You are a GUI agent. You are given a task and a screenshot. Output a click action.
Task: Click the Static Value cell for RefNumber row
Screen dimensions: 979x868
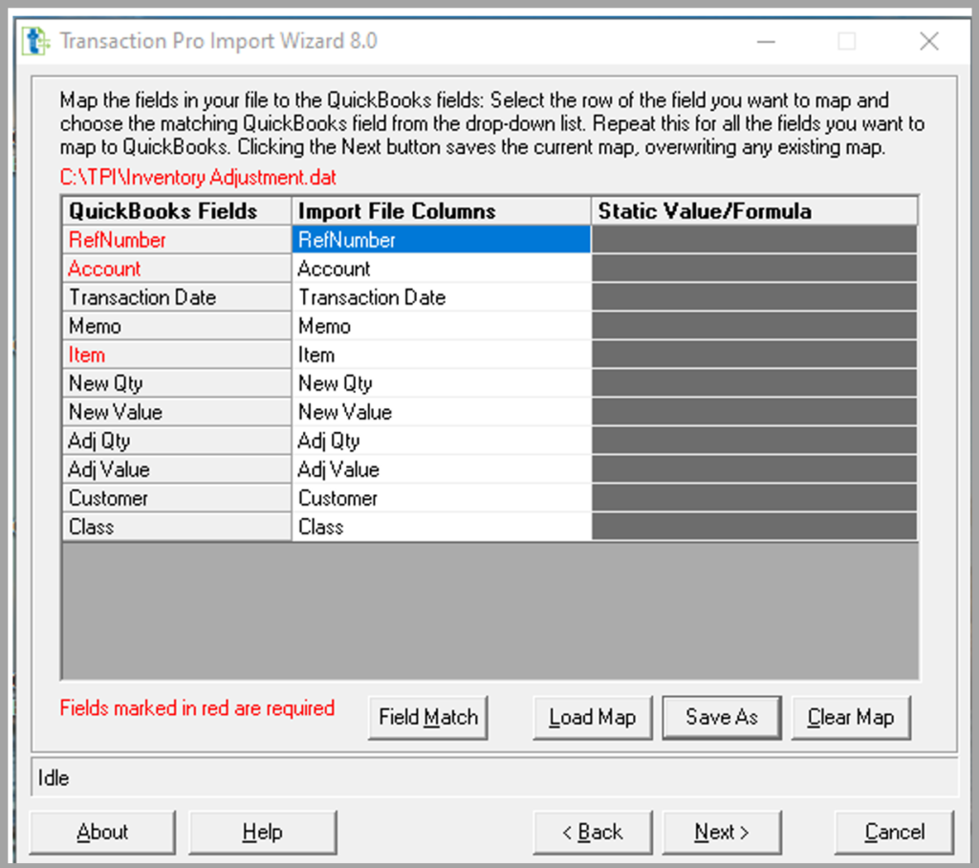click(x=754, y=240)
